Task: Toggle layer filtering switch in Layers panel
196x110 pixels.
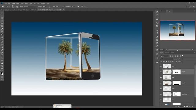Action: point(183,56)
